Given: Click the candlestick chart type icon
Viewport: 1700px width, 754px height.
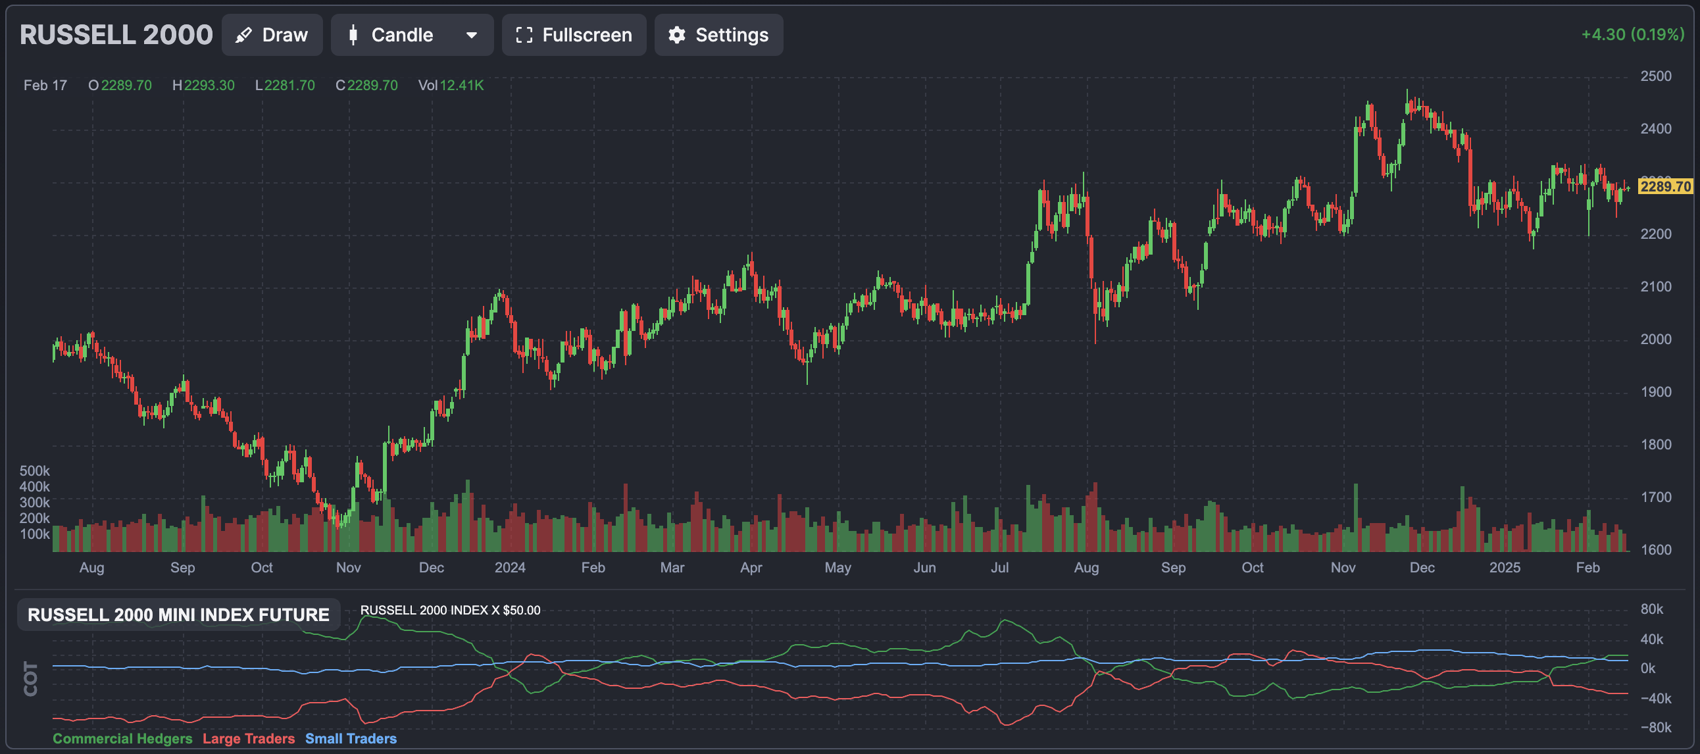Looking at the screenshot, I should tap(353, 35).
